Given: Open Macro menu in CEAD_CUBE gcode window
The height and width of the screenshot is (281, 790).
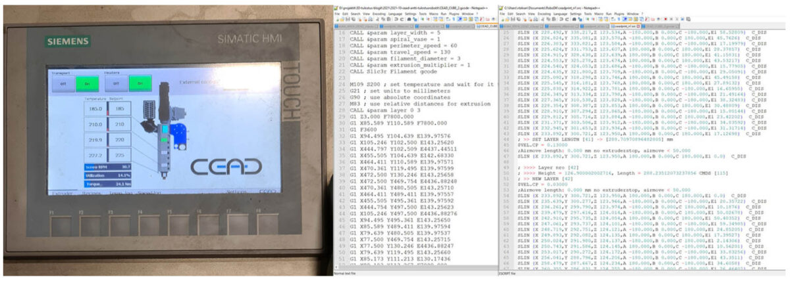Looking at the screenshot, I should pos(434,14).
